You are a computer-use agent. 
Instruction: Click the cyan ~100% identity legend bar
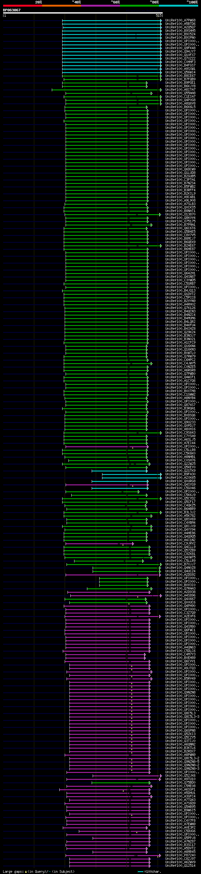click(178, 5)
